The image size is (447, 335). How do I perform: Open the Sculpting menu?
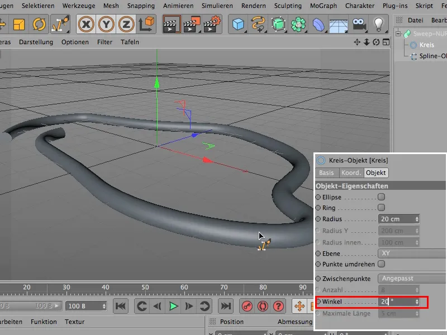[288, 6]
